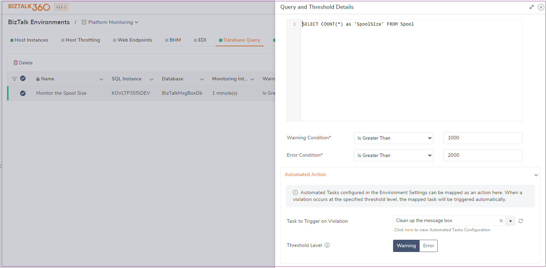The height and width of the screenshot is (268, 546).
Task: Refresh the automated tasks list
Action: [521, 221]
